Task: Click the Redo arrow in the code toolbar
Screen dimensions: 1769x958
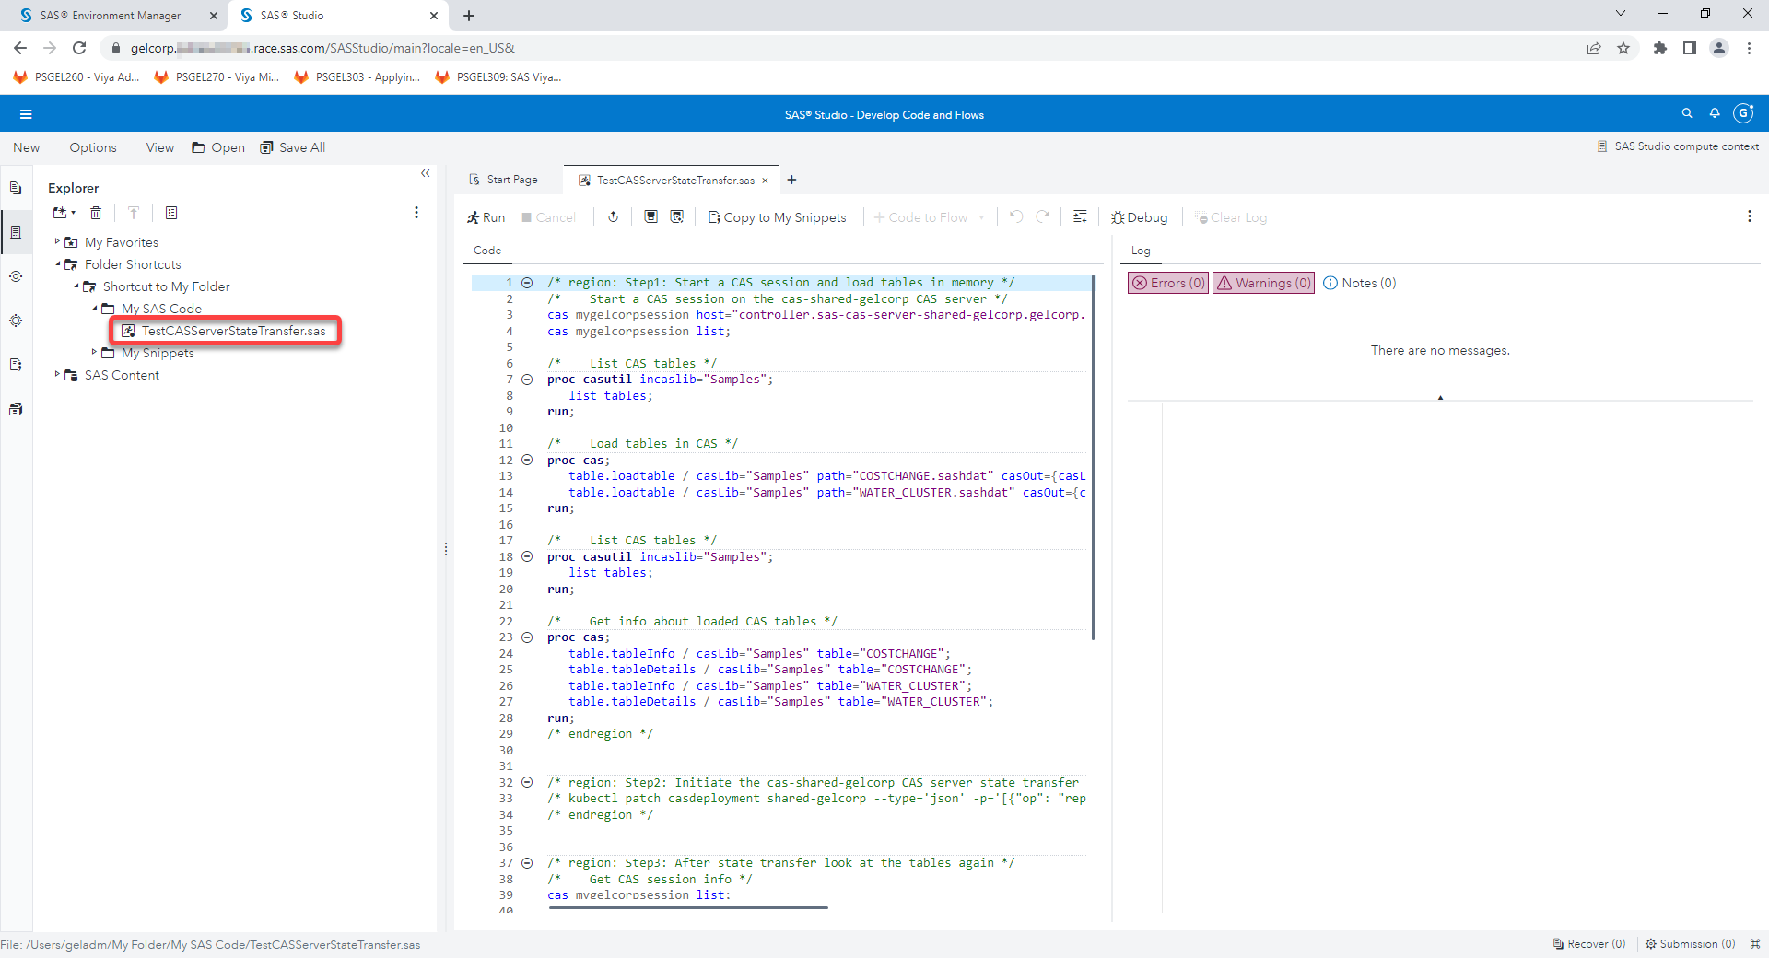Action: click(x=1043, y=217)
